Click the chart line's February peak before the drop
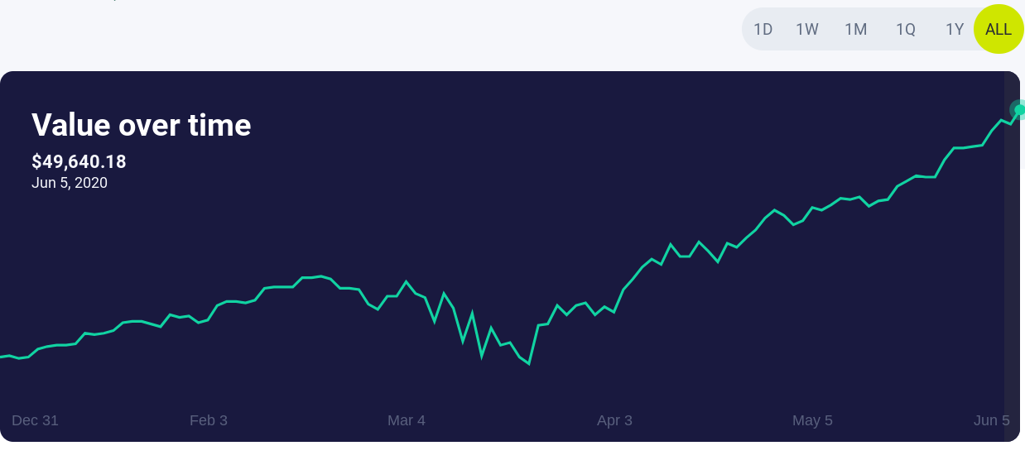 320,276
